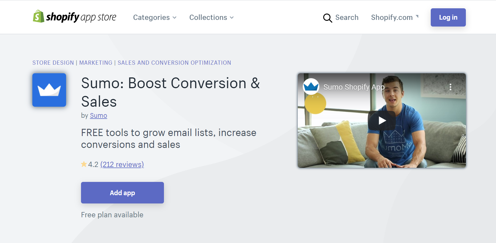Click the yellow star rating icon

pos(84,164)
